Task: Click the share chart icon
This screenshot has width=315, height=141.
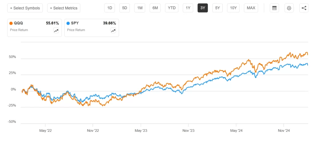Action: (304, 8)
